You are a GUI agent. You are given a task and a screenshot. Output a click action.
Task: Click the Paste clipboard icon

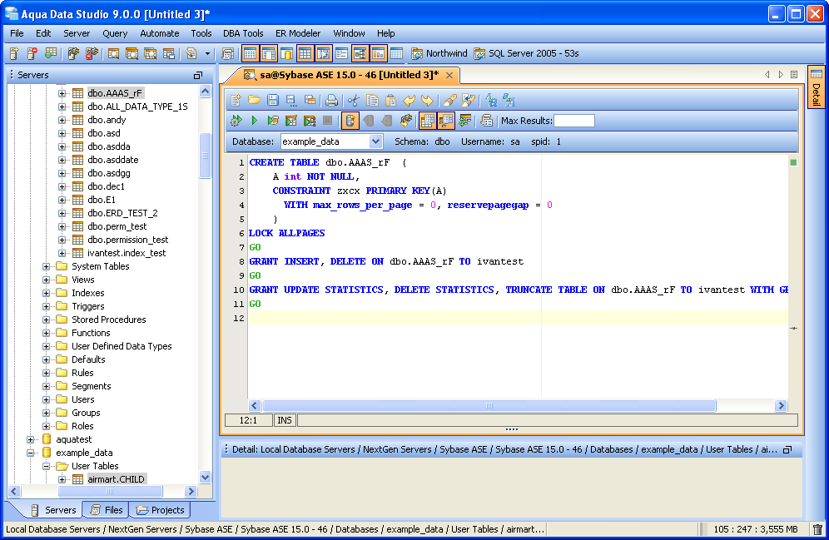(390, 100)
